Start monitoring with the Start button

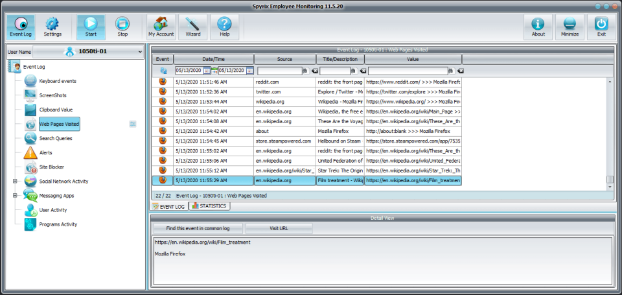pos(91,27)
